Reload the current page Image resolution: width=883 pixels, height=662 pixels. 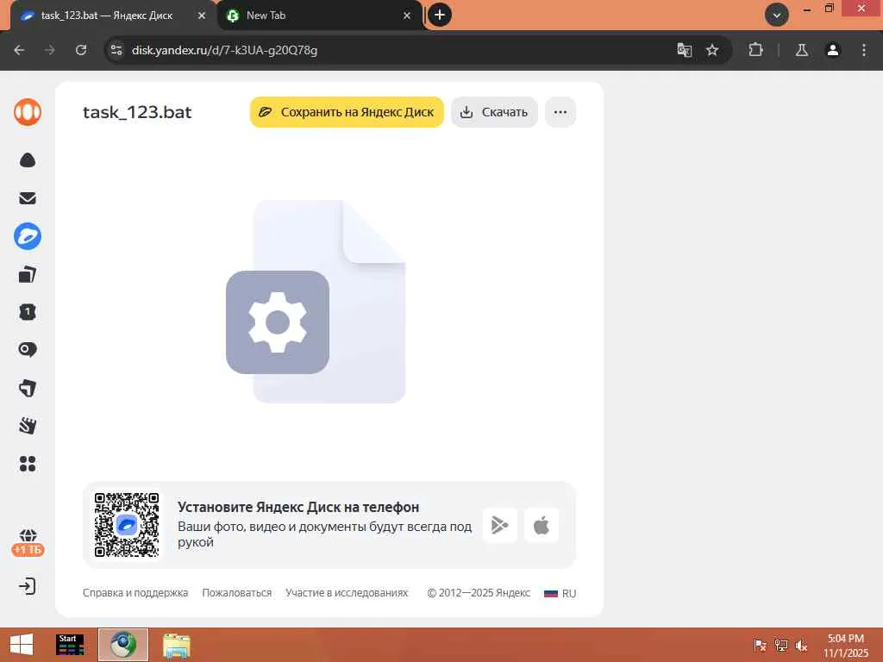pos(81,50)
